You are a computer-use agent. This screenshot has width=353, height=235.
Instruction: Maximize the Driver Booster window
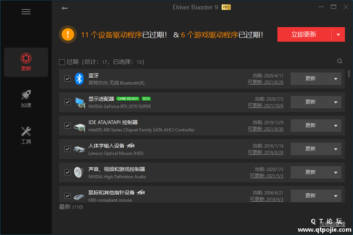[334, 7]
